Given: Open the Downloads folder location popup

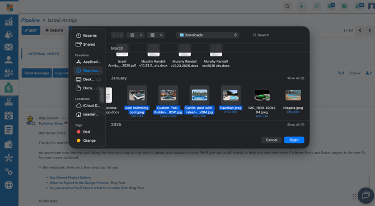Looking at the screenshot, I should pyautogui.click(x=208, y=35).
